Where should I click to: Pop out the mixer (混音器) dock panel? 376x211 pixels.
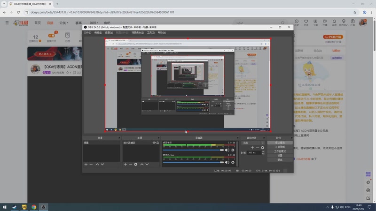pos(238,138)
